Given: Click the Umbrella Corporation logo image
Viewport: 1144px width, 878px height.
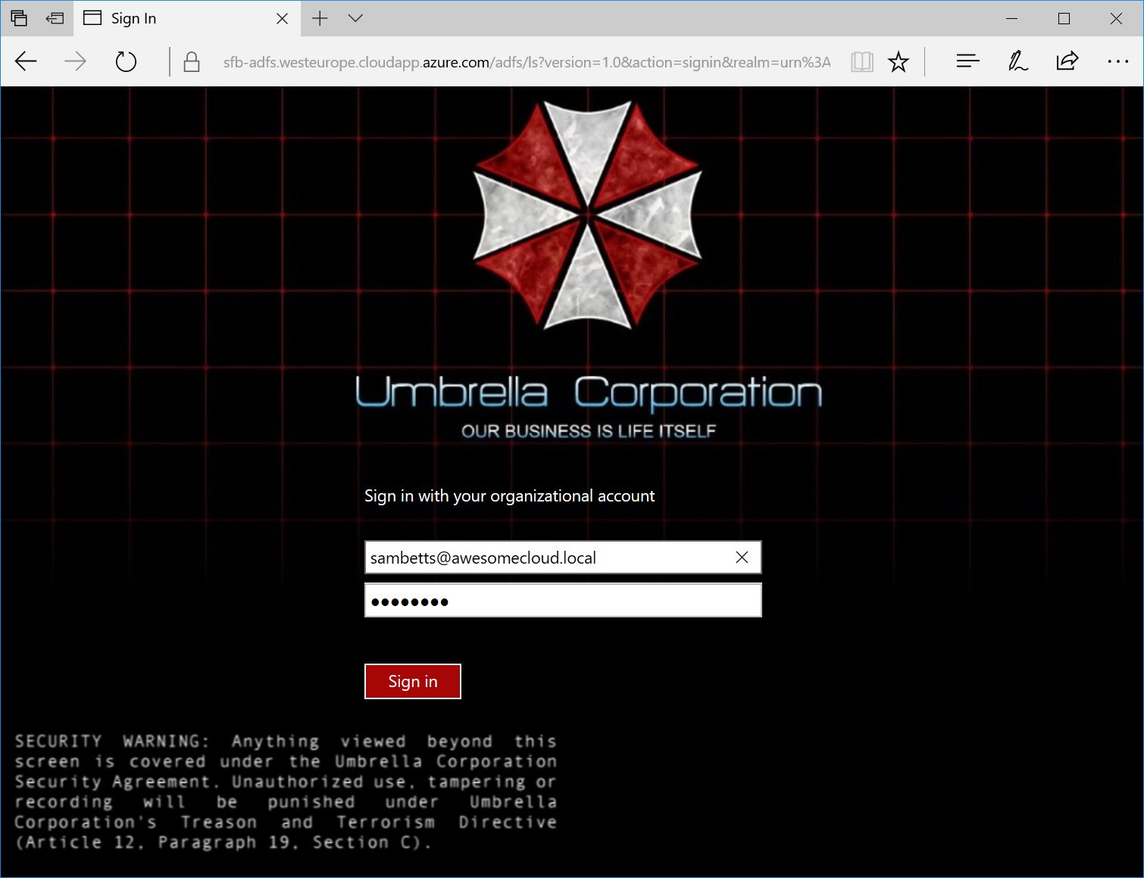Looking at the screenshot, I should pyautogui.click(x=588, y=215).
